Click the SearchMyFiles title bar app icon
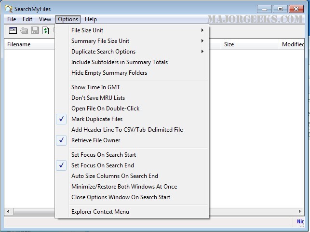 9,9
